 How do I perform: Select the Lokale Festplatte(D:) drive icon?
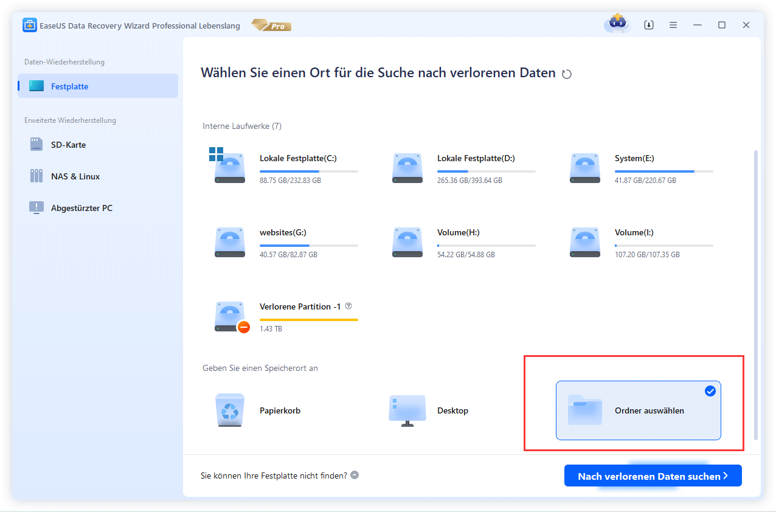[x=407, y=168]
